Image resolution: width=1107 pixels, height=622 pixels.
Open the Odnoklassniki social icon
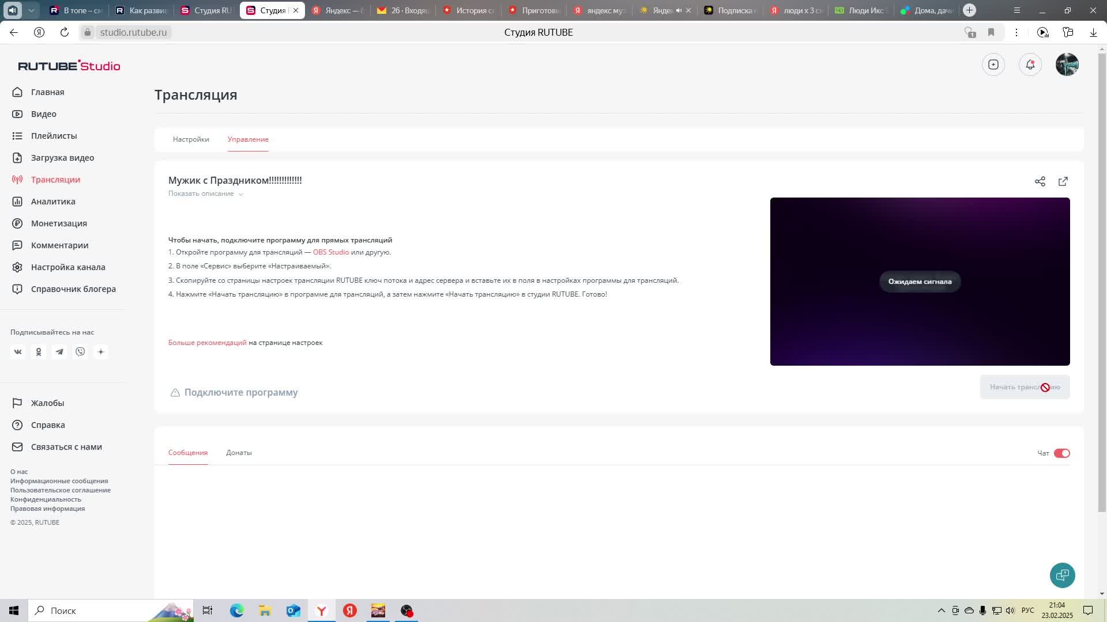tap(39, 352)
